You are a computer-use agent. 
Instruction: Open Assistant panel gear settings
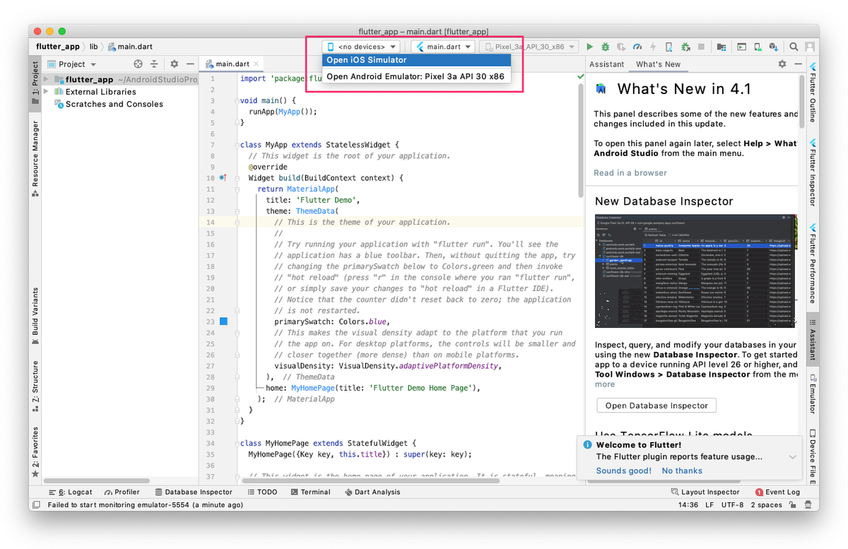782,64
